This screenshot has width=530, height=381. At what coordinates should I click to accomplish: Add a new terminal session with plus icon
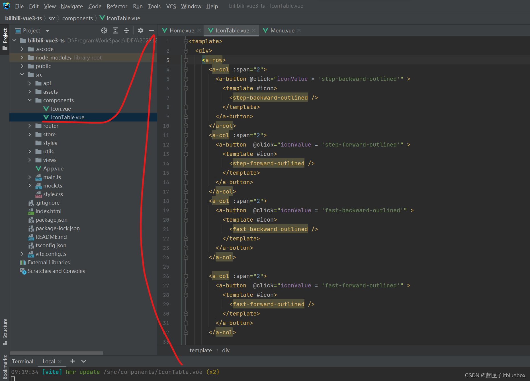(x=73, y=361)
